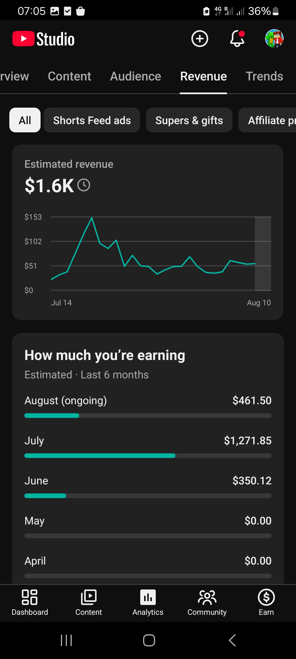Tap the clock icon beside $1.6K
Image resolution: width=296 pixels, height=659 pixels.
84,185
